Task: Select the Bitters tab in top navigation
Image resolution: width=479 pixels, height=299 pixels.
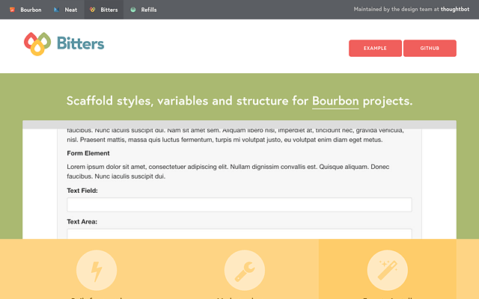Action: click(104, 10)
